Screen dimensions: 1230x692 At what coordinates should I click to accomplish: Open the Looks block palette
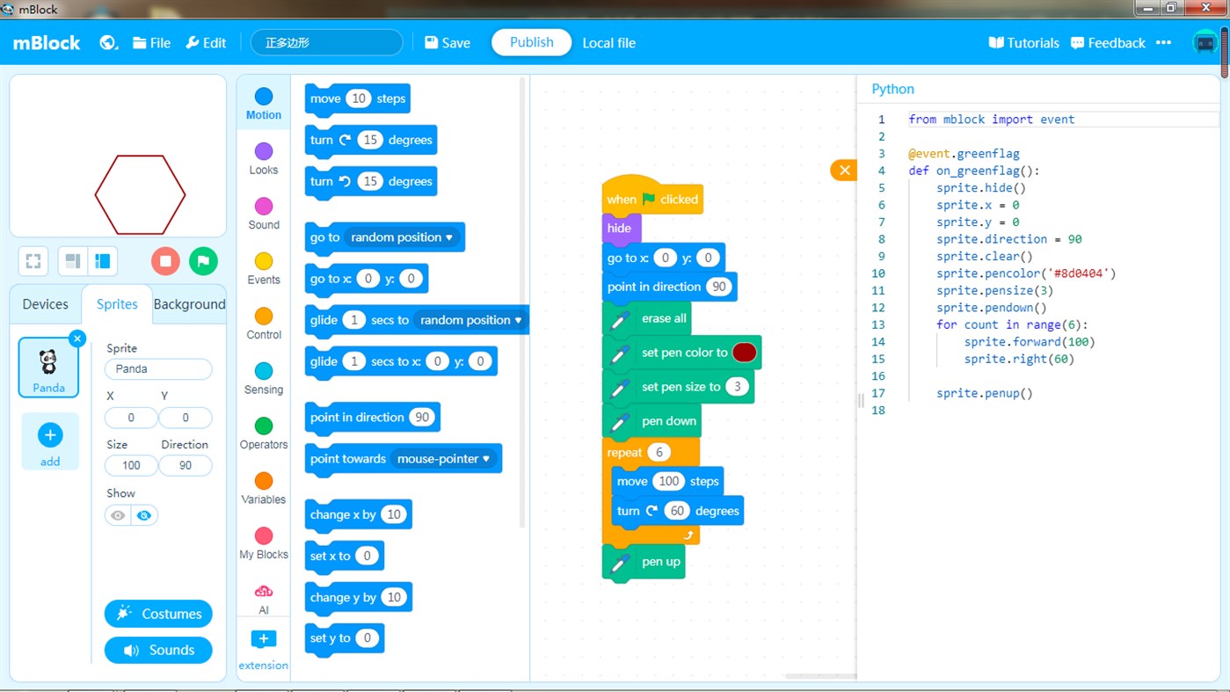pos(263,158)
